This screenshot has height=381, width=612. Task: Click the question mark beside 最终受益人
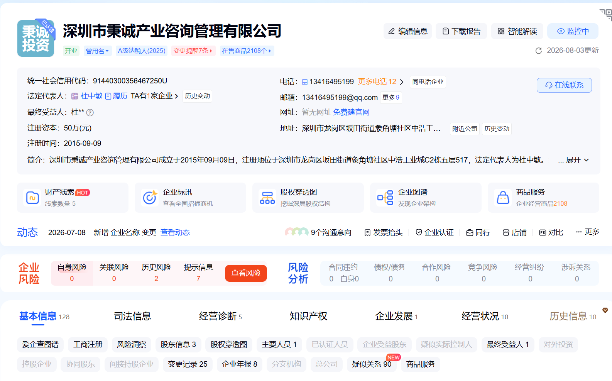coord(90,113)
